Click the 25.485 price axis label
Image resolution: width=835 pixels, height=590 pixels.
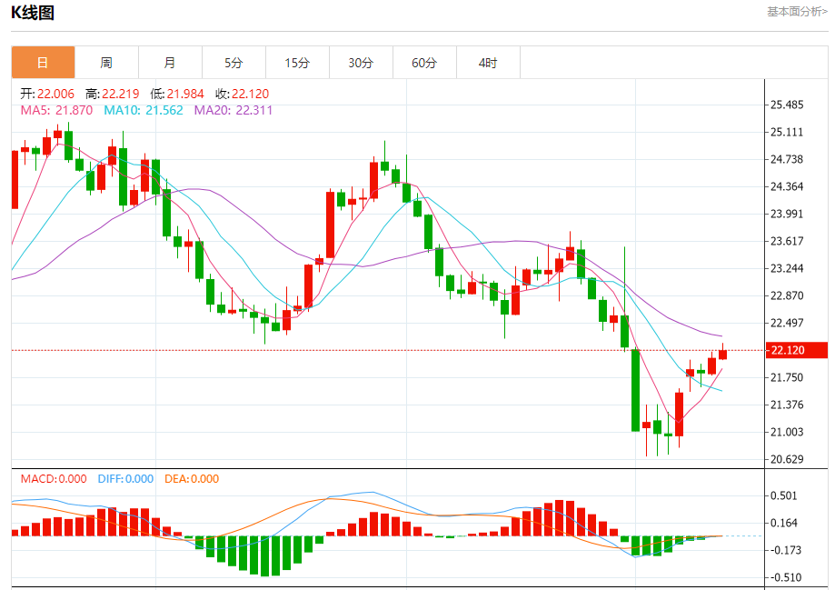[x=787, y=105]
